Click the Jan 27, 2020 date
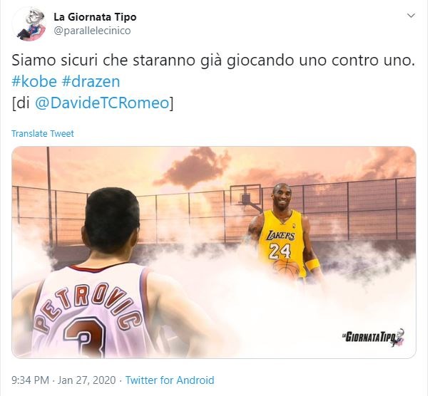Screen dimensions: 430x396 click(x=87, y=380)
